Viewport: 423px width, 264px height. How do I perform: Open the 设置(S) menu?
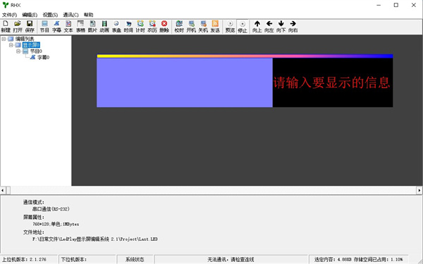[50, 15]
